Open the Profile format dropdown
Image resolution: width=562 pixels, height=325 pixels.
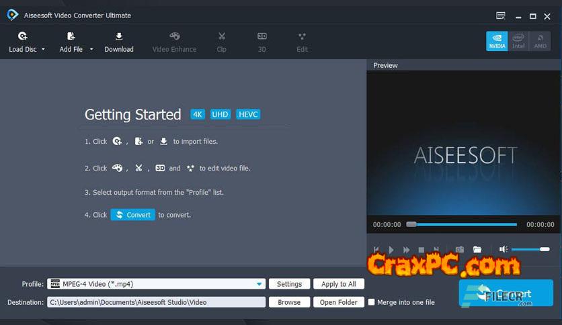259,284
